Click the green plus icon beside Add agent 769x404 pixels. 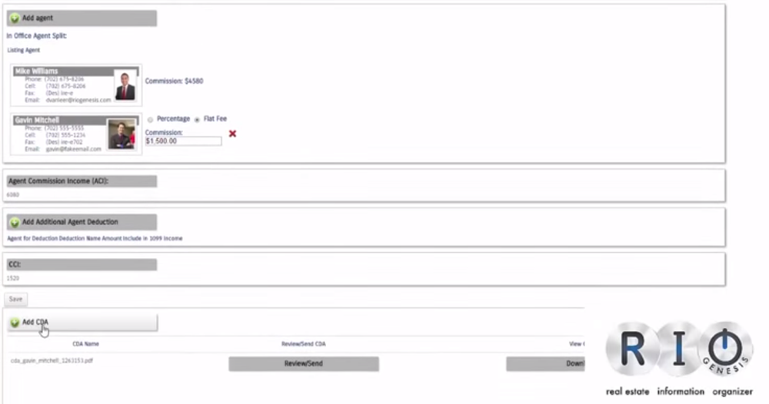[x=14, y=18]
